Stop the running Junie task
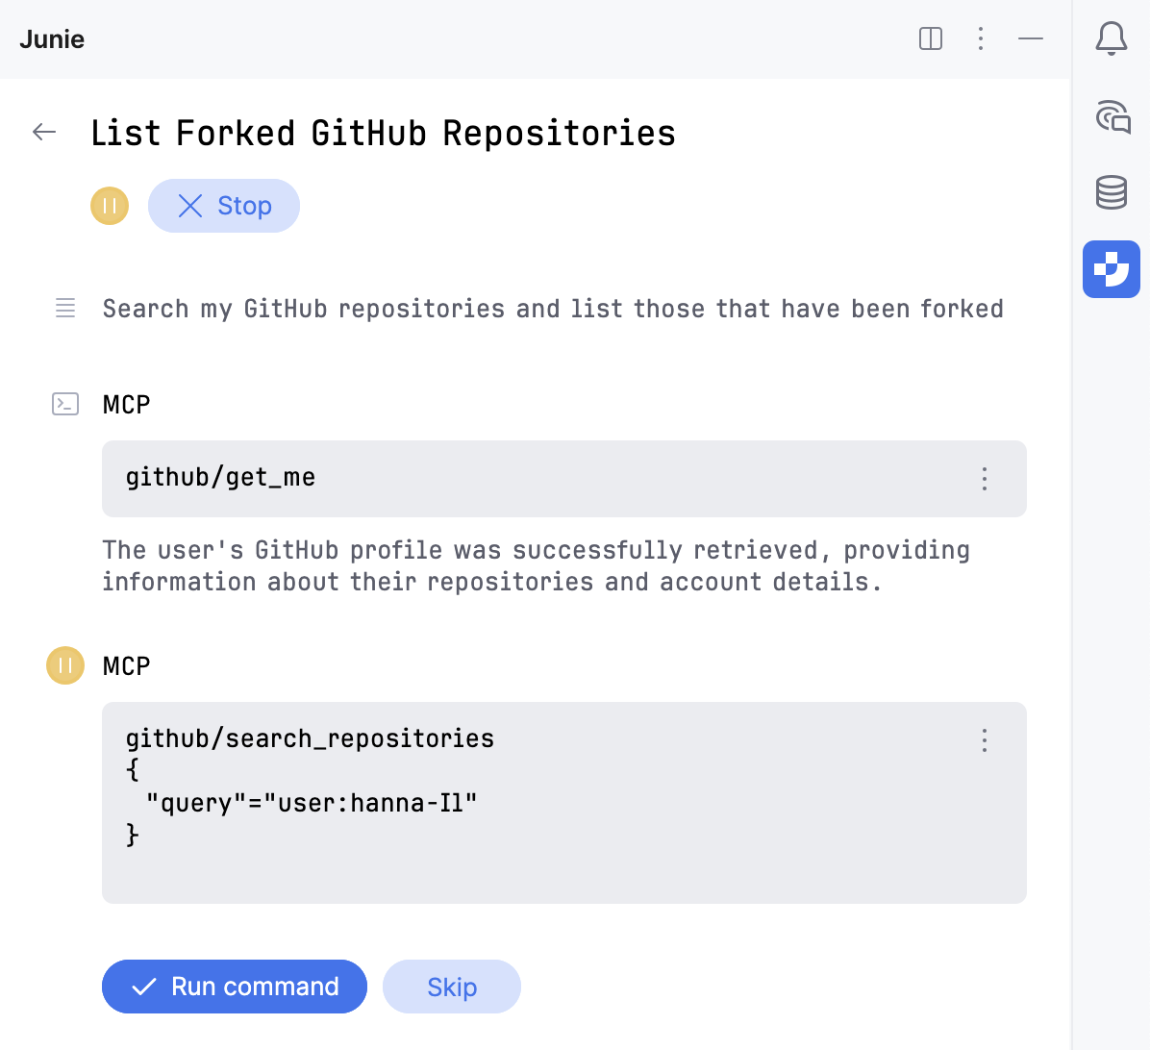1150x1050 pixels. point(224,206)
